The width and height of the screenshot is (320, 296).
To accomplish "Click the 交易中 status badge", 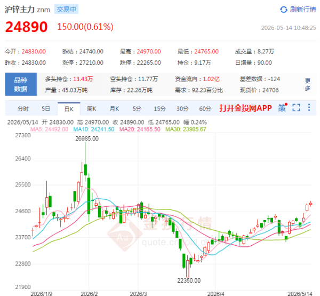I will 66,10.
